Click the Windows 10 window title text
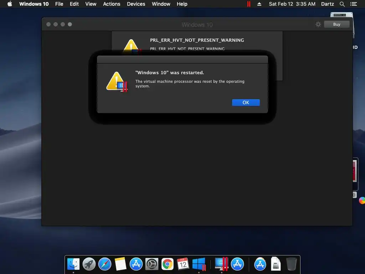This screenshot has width=365, height=274. click(x=197, y=25)
